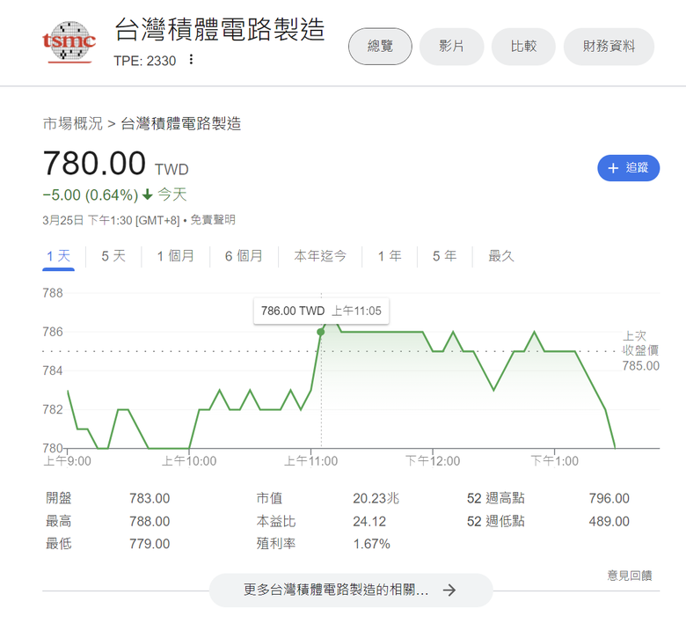Select the 總覽 tab
Screen dimensions: 686x631
tap(380, 47)
